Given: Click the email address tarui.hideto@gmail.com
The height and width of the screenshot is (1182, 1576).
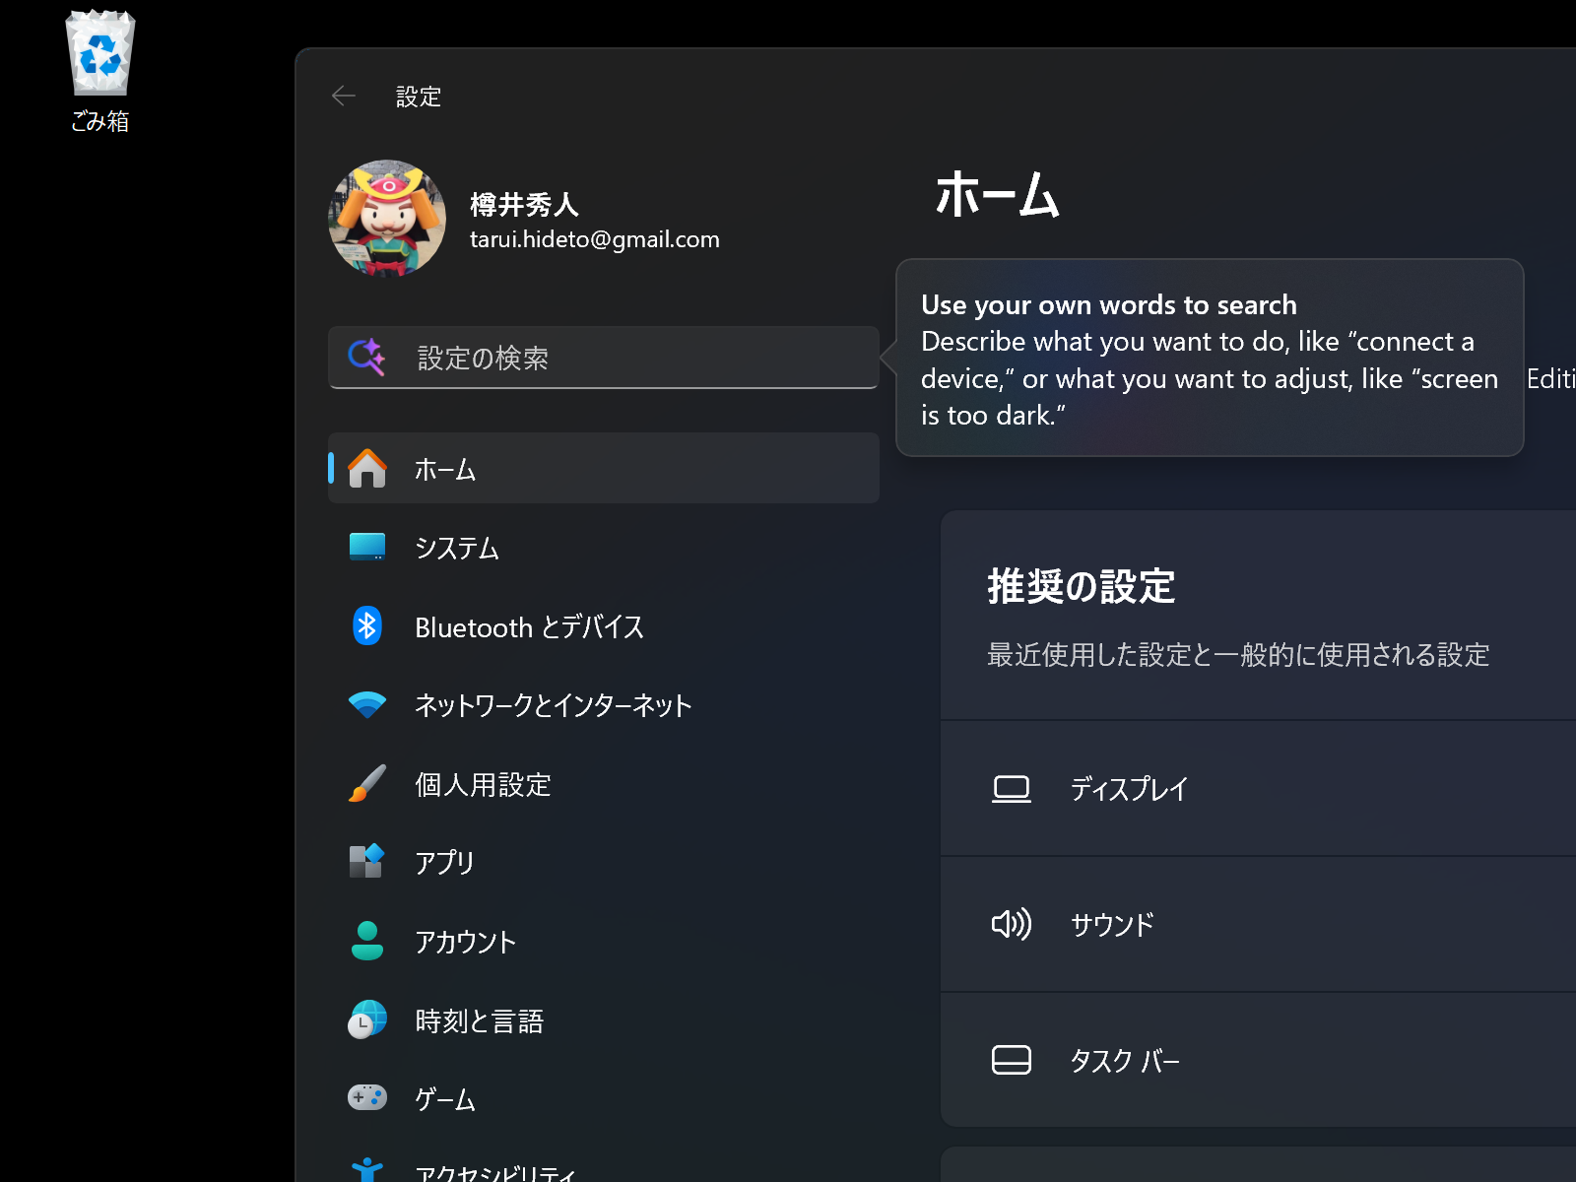Looking at the screenshot, I should pyautogui.click(x=595, y=239).
